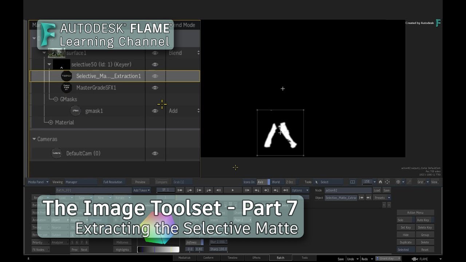Image resolution: width=466 pixels, height=262 pixels.
Task: Jump to previous keyframe for the object
Action: pos(362,198)
